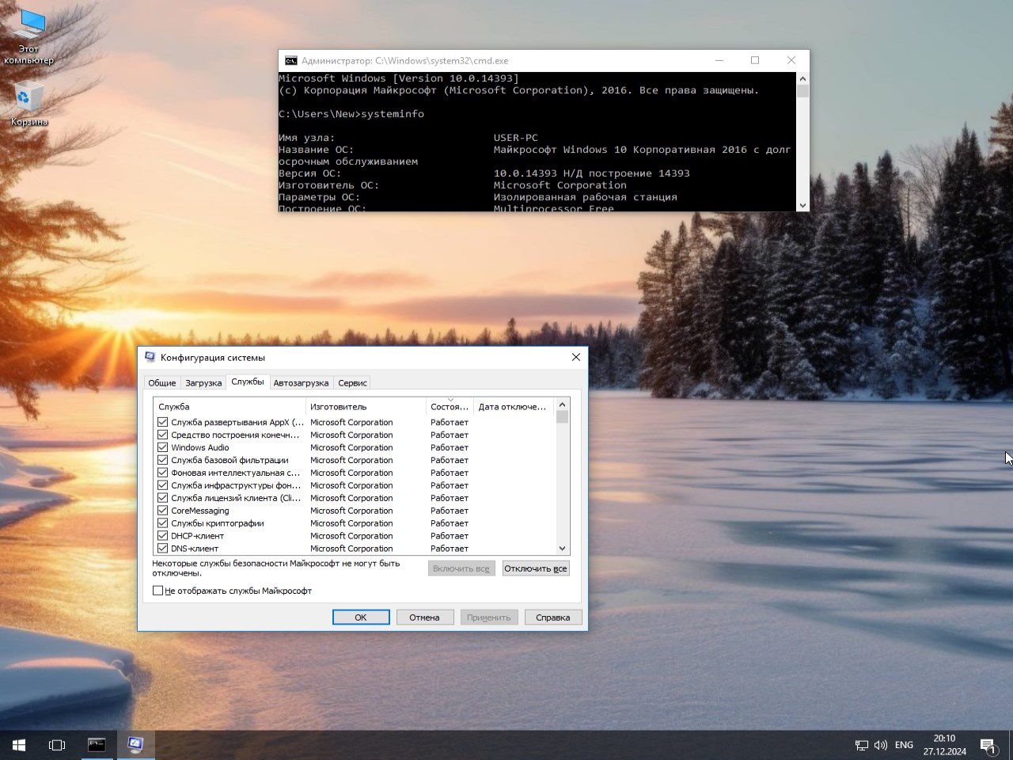Image resolution: width=1013 pixels, height=760 pixels.
Task: Toggle the base filtering service checkbox
Action: 162,460
